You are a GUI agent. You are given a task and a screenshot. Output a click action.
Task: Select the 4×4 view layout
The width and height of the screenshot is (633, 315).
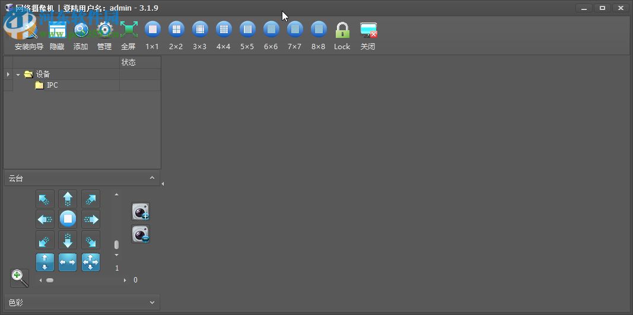click(x=223, y=36)
